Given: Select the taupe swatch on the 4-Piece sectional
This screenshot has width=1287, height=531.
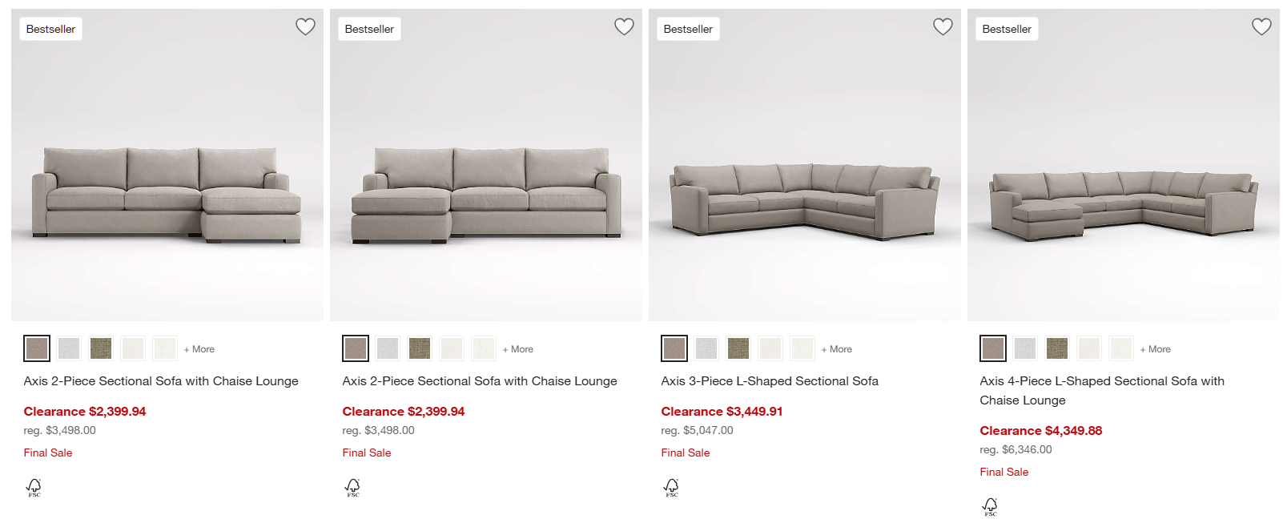Looking at the screenshot, I should click(992, 348).
